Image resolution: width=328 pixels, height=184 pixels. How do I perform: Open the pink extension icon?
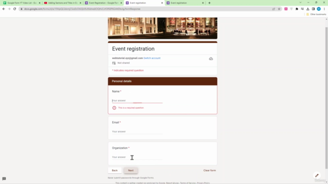286,9
